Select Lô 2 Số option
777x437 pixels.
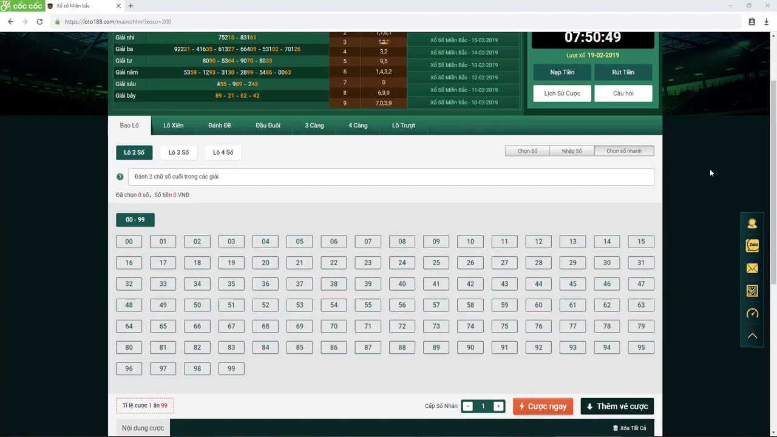[x=134, y=152]
